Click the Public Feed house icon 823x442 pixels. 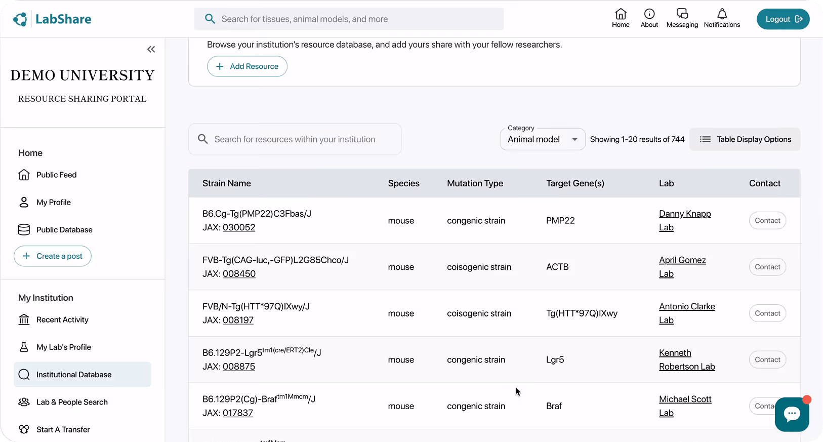24,175
